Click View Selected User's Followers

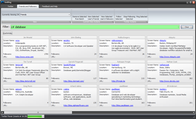coord(107,18)
